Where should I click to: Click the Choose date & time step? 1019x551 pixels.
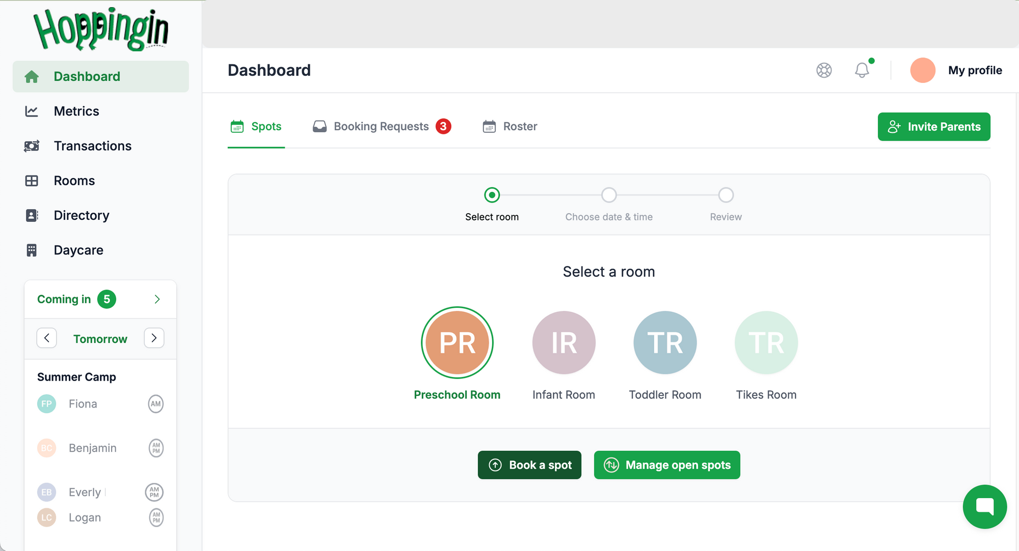click(x=609, y=195)
